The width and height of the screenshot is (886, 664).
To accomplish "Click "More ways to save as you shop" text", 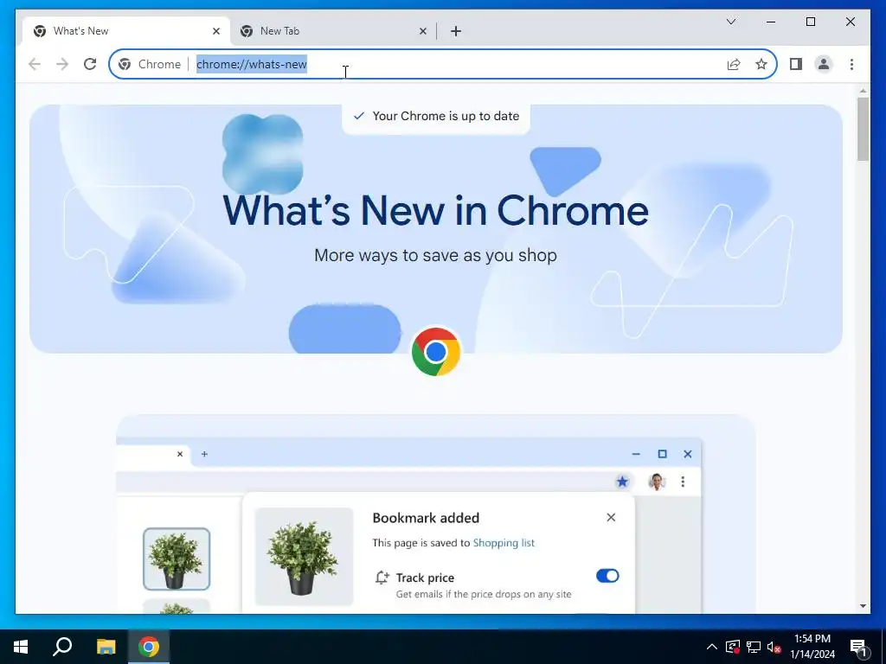I will 436,255.
